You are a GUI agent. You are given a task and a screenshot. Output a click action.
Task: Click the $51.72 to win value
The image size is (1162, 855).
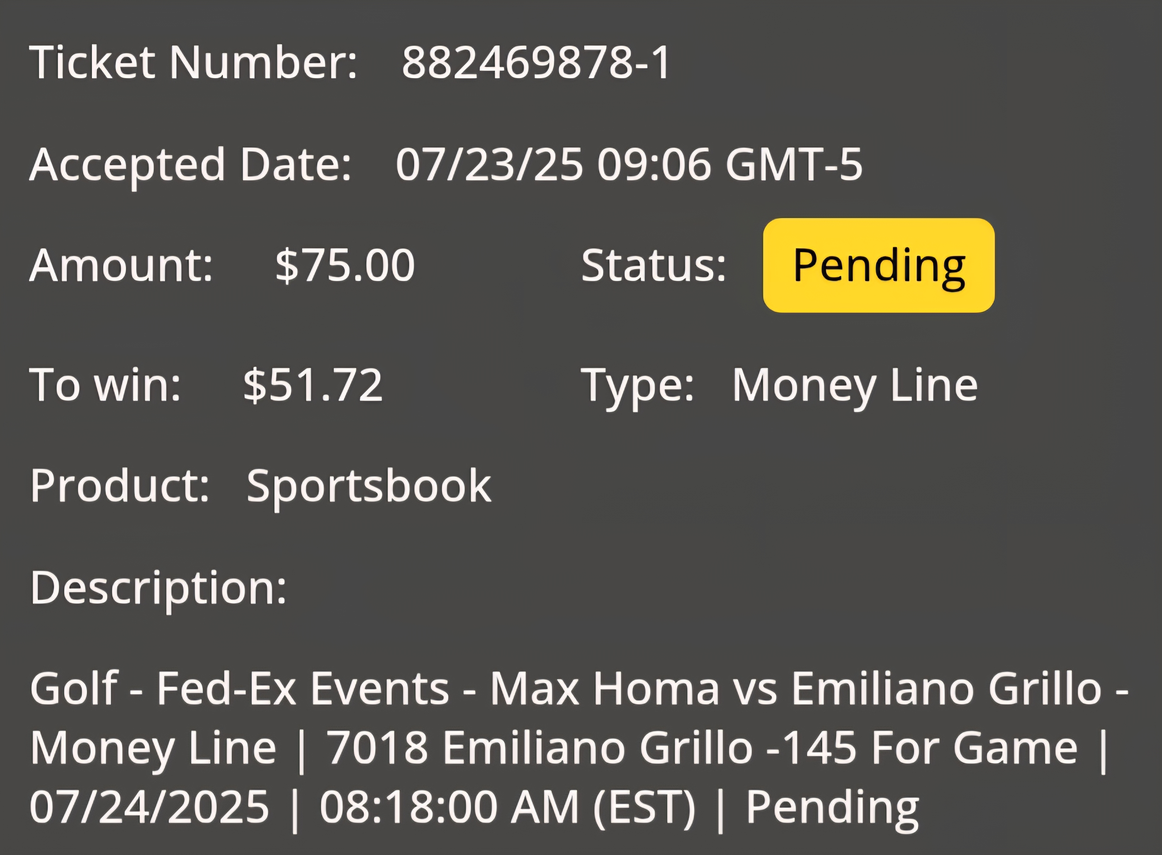tap(313, 385)
